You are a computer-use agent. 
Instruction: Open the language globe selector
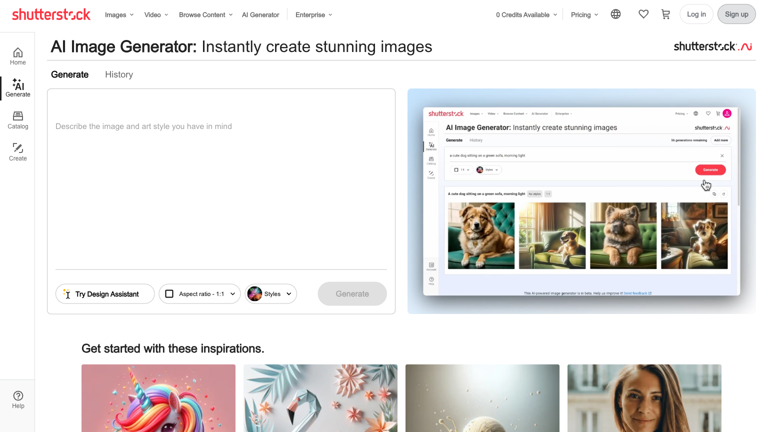click(615, 14)
